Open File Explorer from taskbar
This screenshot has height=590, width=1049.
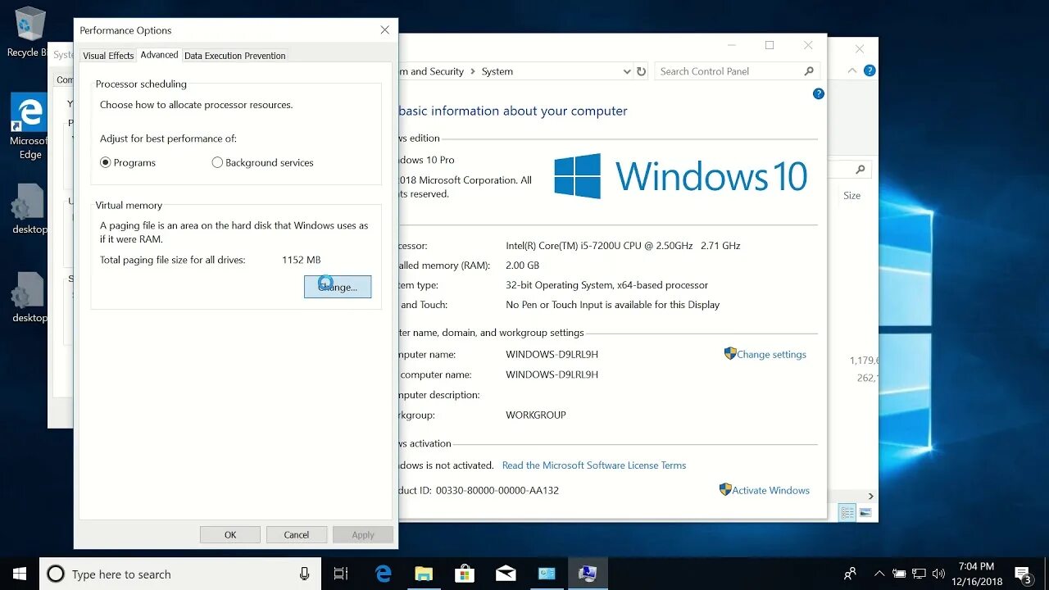point(424,574)
